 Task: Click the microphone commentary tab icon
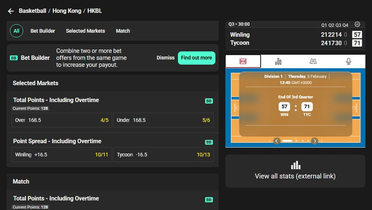pyautogui.click(x=348, y=61)
